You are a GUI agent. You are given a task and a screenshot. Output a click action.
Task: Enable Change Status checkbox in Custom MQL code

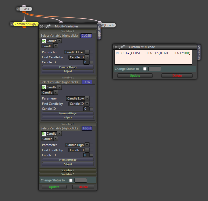coord(145,69)
